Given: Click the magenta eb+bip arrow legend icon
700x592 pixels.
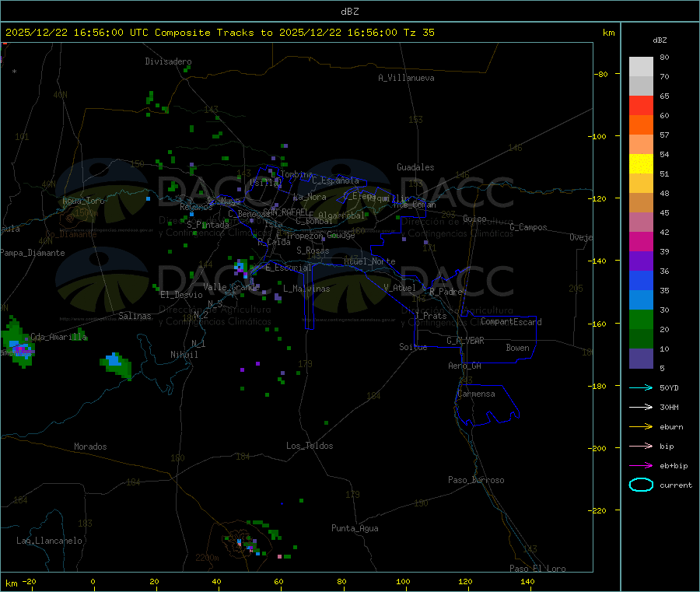Looking at the screenshot, I should tap(641, 466).
